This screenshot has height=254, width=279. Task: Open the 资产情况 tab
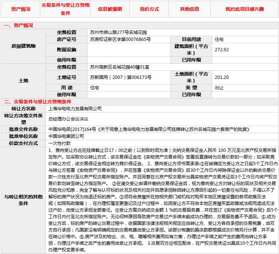click(x=21, y=9)
